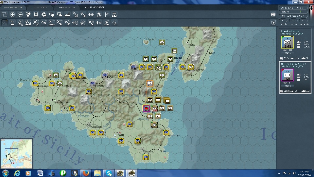Select the 8-48 unit counter in side panel
Viewport: 314px width, 177px height.
[x=288, y=42]
